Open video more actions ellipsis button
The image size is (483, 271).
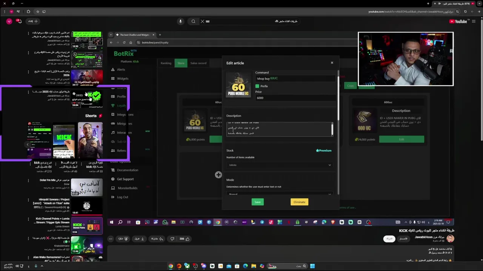[111, 239]
